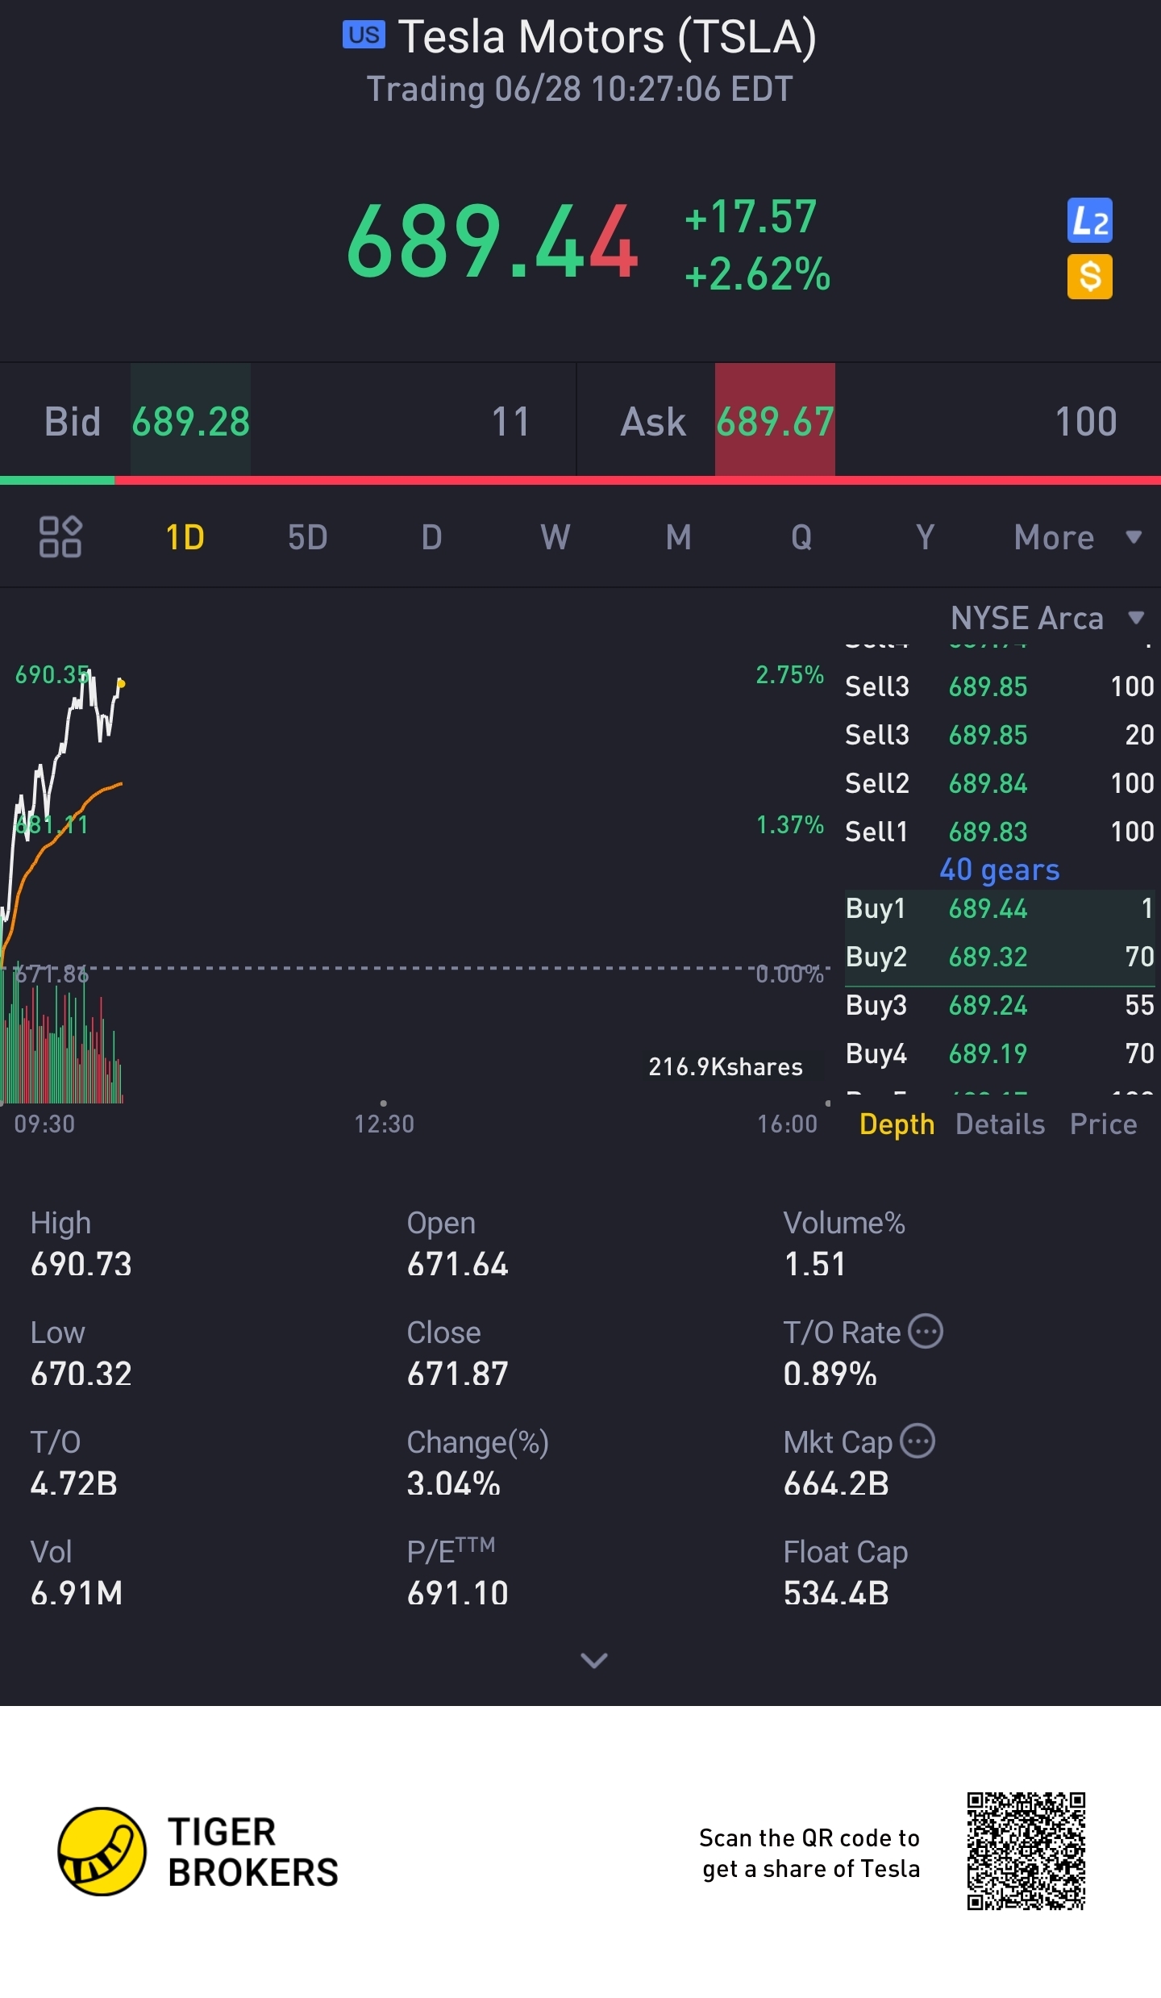Switch to the D daily chart tab
1161x1998 pixels.
point(431,537)
